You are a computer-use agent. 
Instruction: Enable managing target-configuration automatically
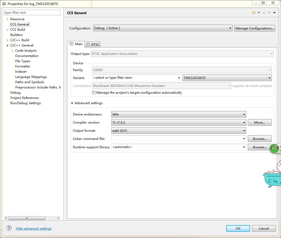pos(94,93)
